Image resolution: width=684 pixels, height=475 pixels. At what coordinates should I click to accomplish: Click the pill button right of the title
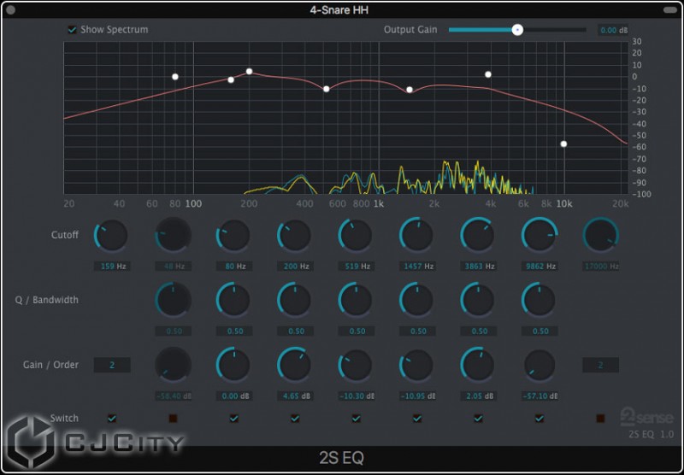pyautogui.click(x=669, y=10)
